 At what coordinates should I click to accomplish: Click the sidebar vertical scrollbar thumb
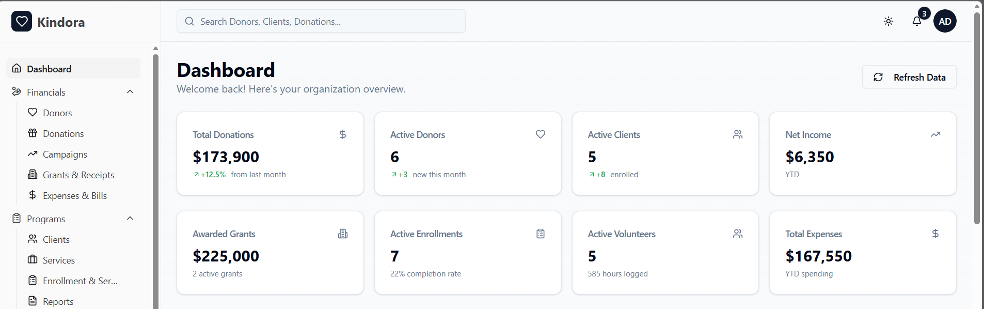click(155, 181)
